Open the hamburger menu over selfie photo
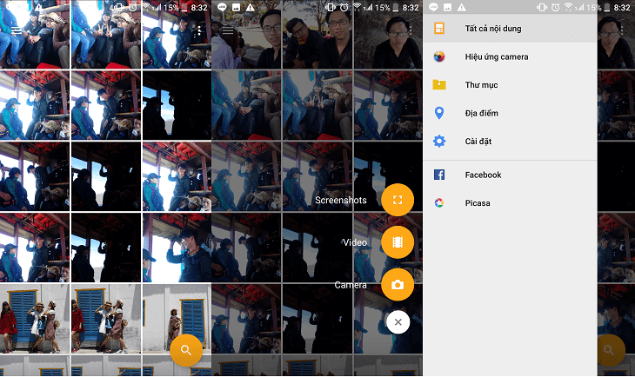This screenshot has height=377, width=635. tap(228, 30)
